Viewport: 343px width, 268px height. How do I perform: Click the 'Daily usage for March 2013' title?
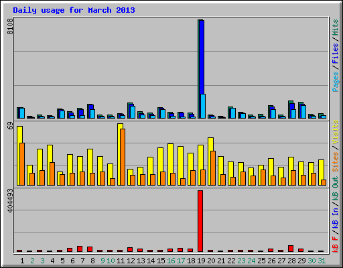coord(74,10)
